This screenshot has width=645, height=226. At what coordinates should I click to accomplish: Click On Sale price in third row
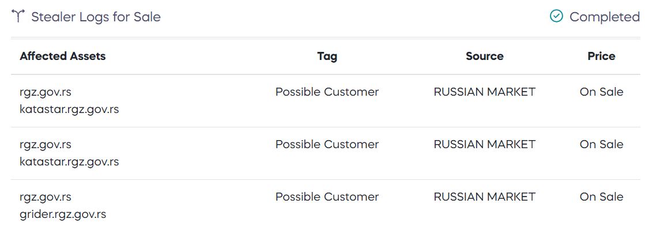601,197
